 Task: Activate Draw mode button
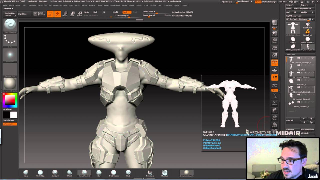click(x=57, y=14)
